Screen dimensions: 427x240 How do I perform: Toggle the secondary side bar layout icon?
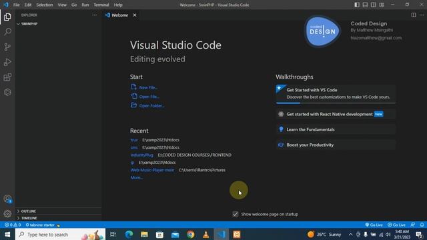374,5
